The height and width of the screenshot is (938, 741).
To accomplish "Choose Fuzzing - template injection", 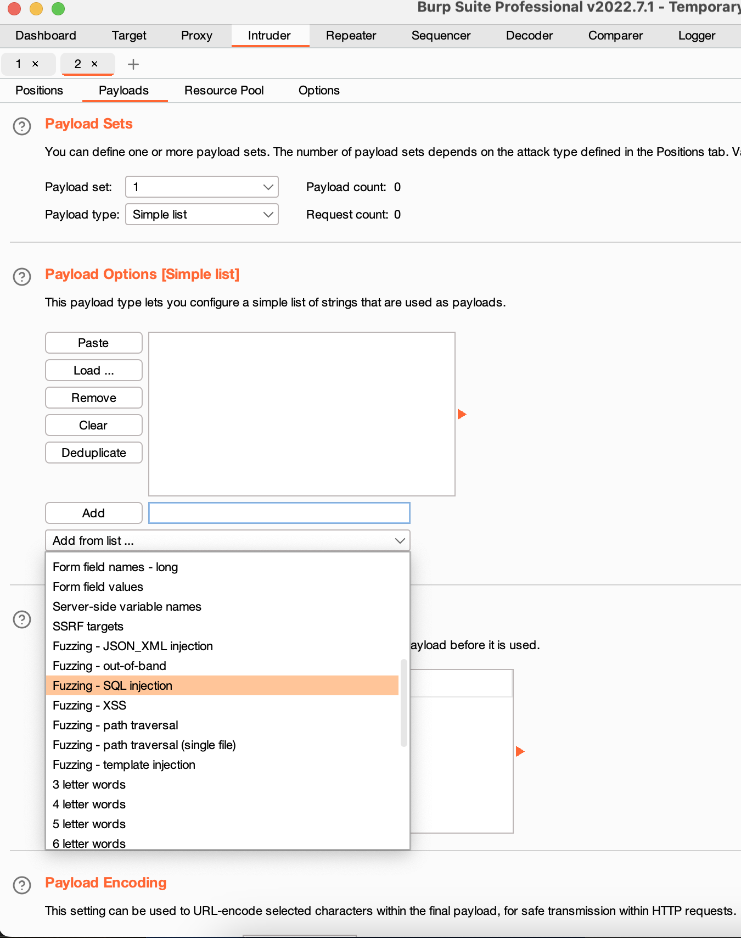I will [x=223, y=764].
